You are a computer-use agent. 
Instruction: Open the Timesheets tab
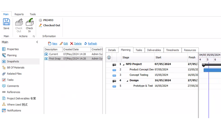[x=172, y=50]
